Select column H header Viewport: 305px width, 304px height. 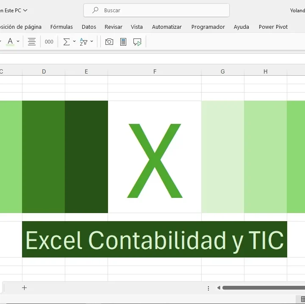coord(266,71)
